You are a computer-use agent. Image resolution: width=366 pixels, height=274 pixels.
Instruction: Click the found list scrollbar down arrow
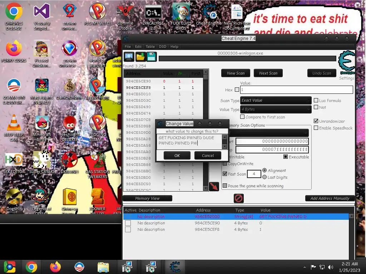click(x=206, y=188)
